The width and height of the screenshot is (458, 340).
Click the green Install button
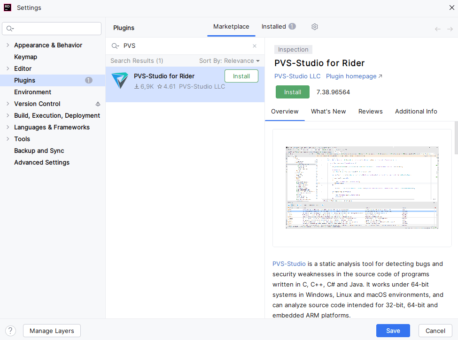click(x=292, y=92)
